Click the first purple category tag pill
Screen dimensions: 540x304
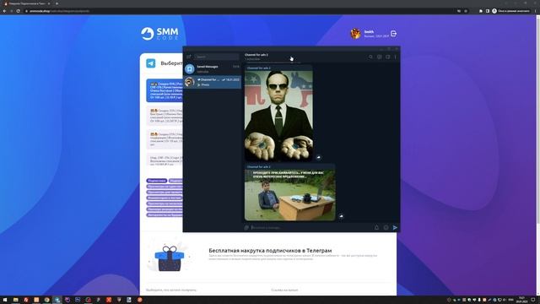[x=157, y=181]
